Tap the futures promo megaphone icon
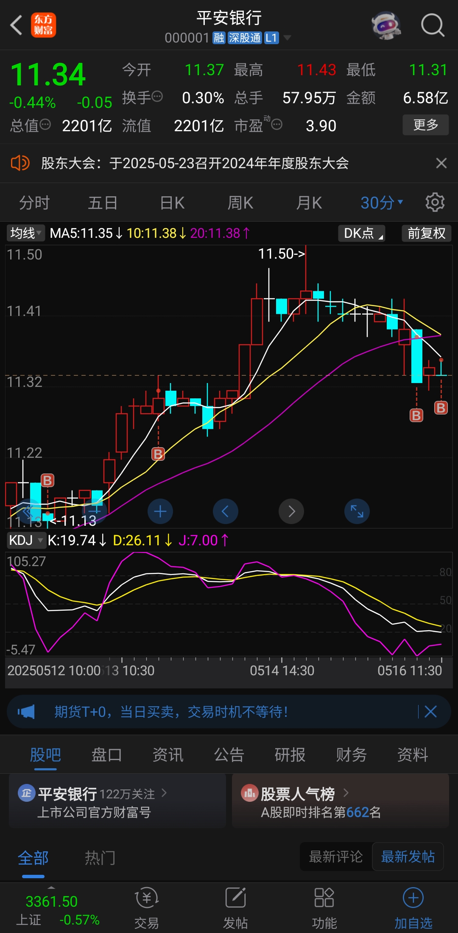 click(x=26, y=712)
